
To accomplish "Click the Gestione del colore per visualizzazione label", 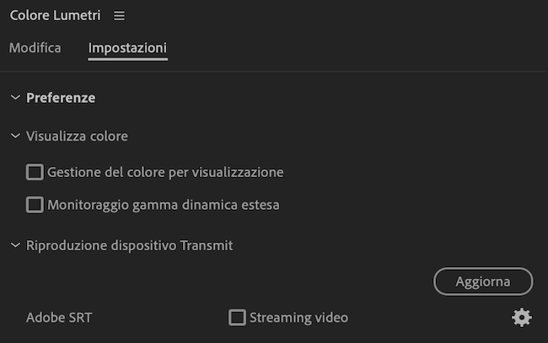I will tap(165, 173).
